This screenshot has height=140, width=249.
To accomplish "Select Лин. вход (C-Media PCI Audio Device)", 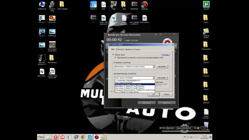I will tap(135, 88).
